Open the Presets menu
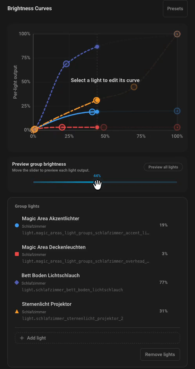The height and width of the screenshot is (369, 195). [175, 9]
